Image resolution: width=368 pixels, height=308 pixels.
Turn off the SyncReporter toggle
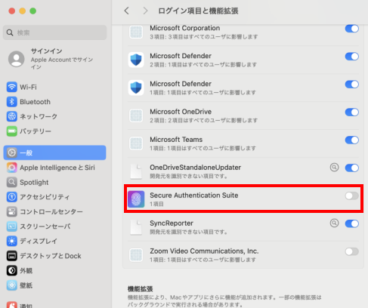[352, 223]
